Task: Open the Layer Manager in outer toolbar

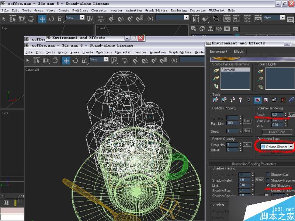Action: pyautogui.click(x=216, y=19)
